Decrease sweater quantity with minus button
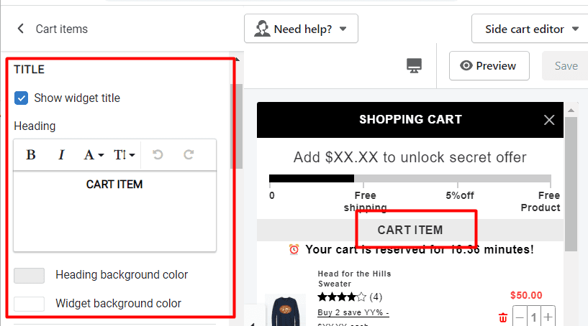Screen dimensions: 588x326 (x=520, y=317)
